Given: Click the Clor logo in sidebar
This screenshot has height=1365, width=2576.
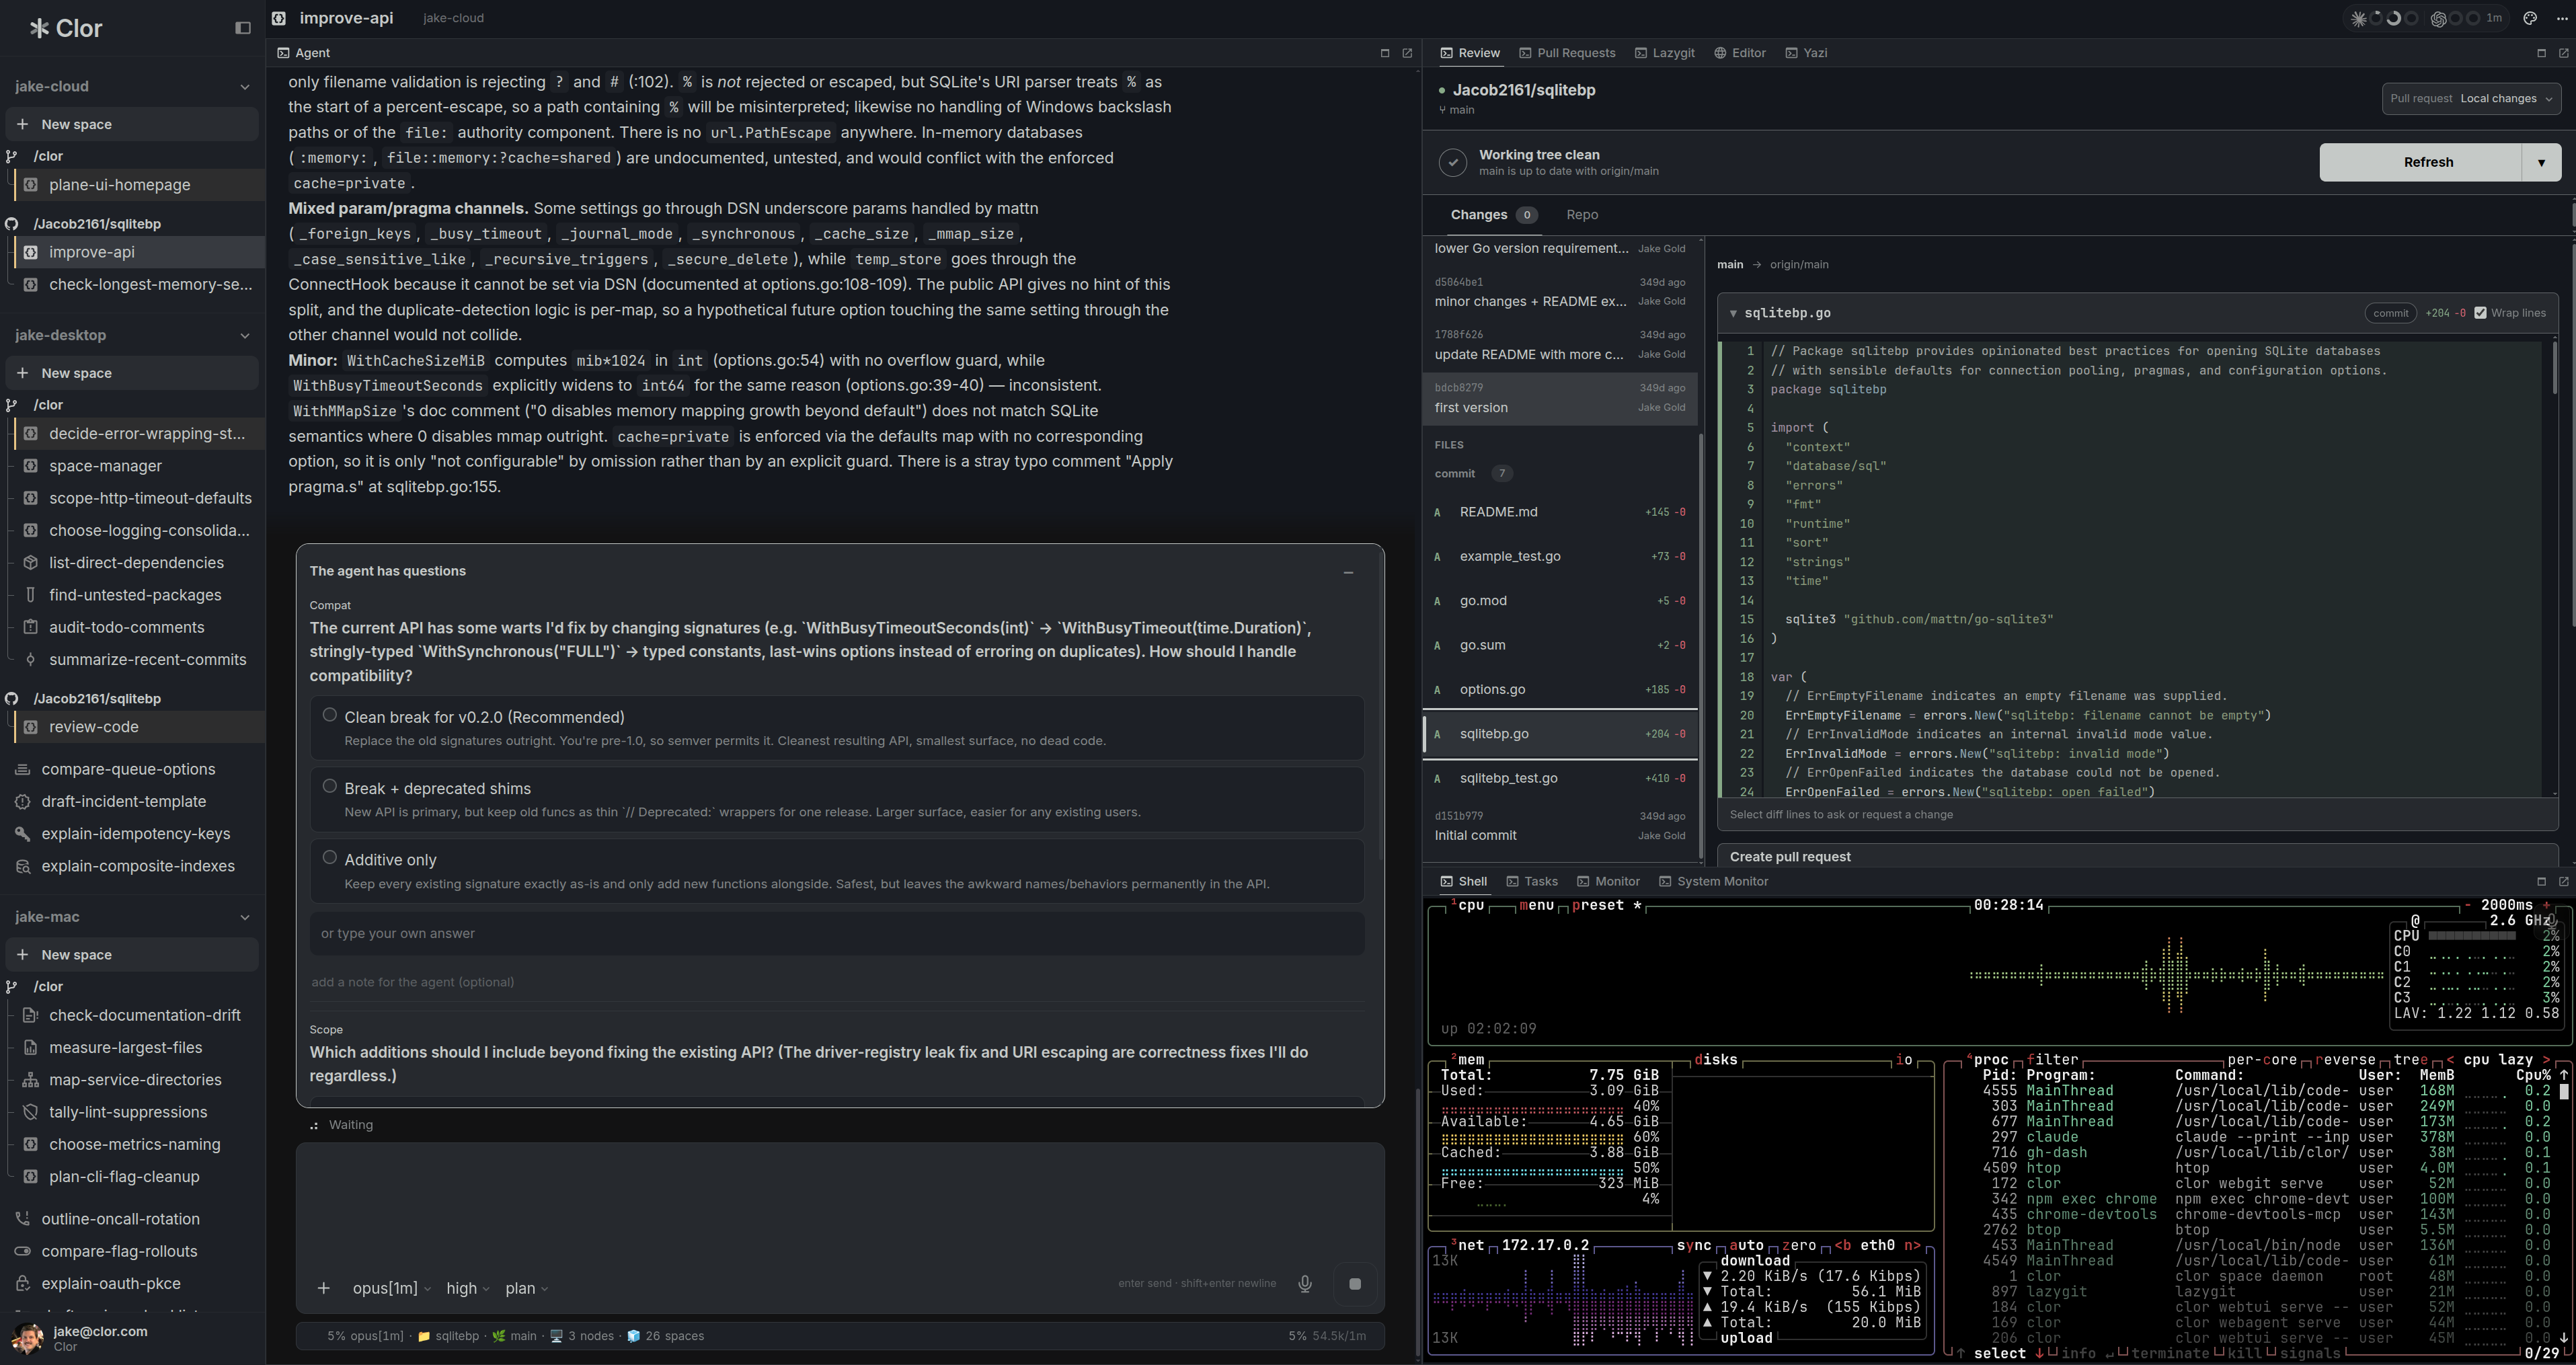Looking at the screenshot, I should coord(66,28).
